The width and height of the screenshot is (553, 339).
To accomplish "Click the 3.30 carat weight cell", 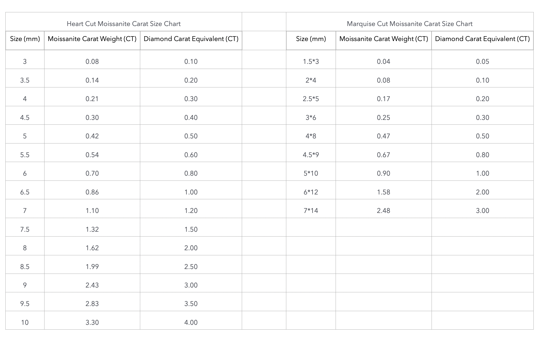I will point(92,322).
